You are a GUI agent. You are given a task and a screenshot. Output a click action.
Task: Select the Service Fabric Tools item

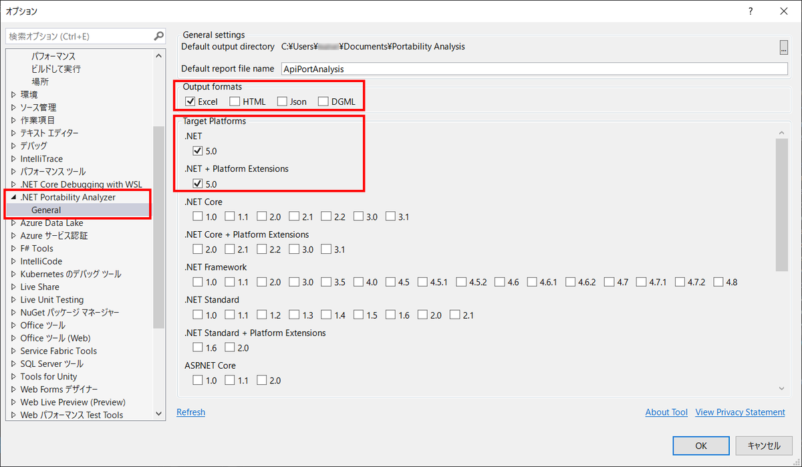tap(59, 351)
